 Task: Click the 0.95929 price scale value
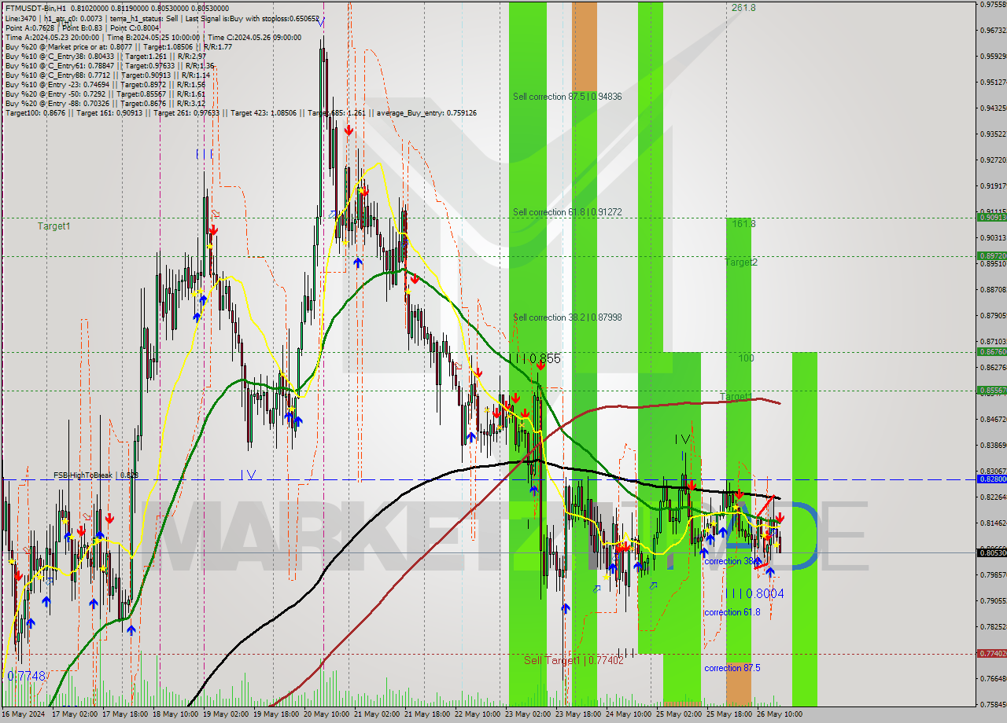tap(992, 56)
